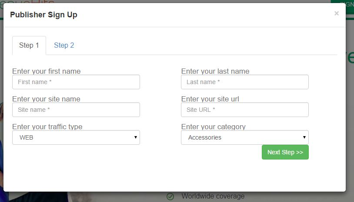The image size is (354, 202).
Task: Click the Publisher Sign Up heading
Action: 43,15
